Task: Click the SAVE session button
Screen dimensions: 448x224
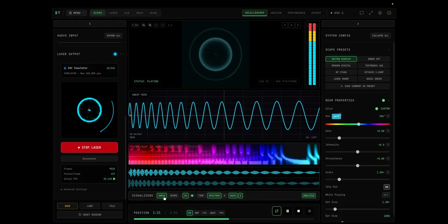Action: 68,206
